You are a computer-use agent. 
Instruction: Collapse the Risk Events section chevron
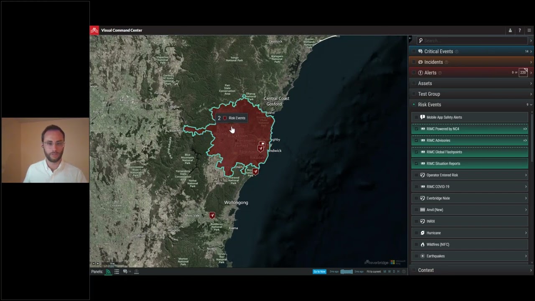click(531, 105)
